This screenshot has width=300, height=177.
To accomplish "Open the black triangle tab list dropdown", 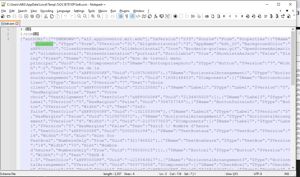I will (x=287, y=11).
